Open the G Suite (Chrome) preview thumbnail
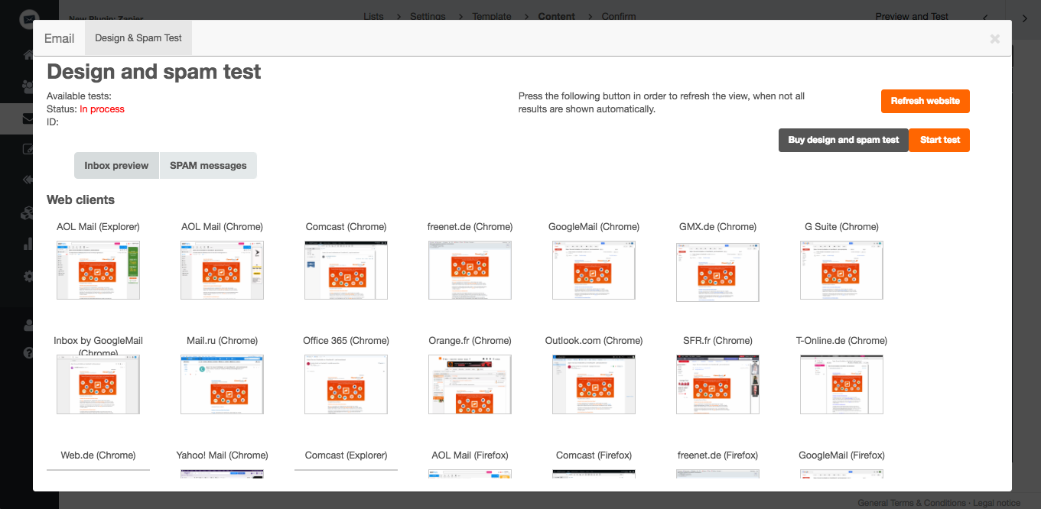Screen dimensions: 1041x509 [841, 270]
